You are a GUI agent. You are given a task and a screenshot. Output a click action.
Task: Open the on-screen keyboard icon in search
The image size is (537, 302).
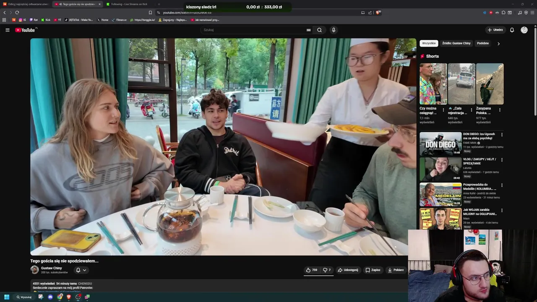pyautogui.click(x=308, y=30)
